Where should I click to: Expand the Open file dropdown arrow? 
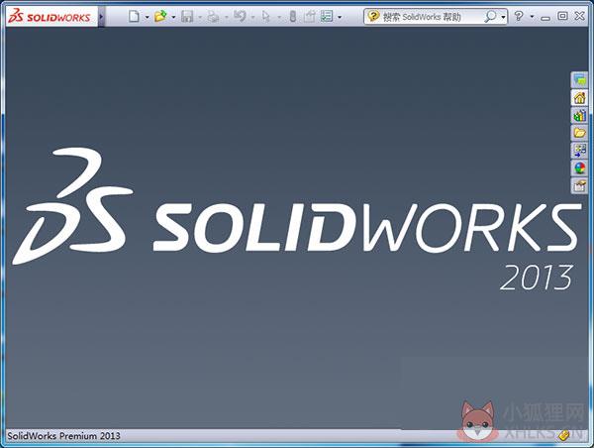click(x=173, y=17)
